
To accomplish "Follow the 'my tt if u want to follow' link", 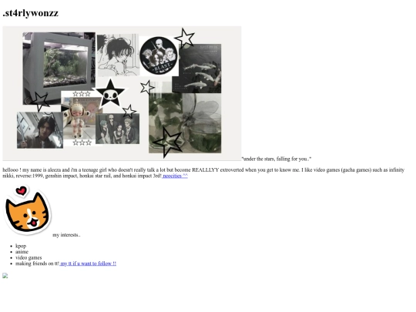I will (88, 263).
